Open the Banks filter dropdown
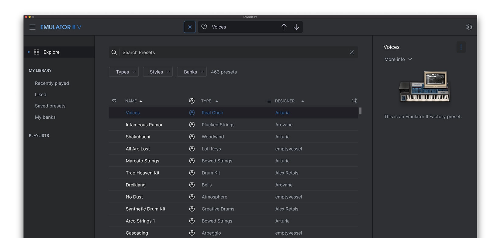The height and width of the screenshot is (238, 501). [x=192, y=72]
